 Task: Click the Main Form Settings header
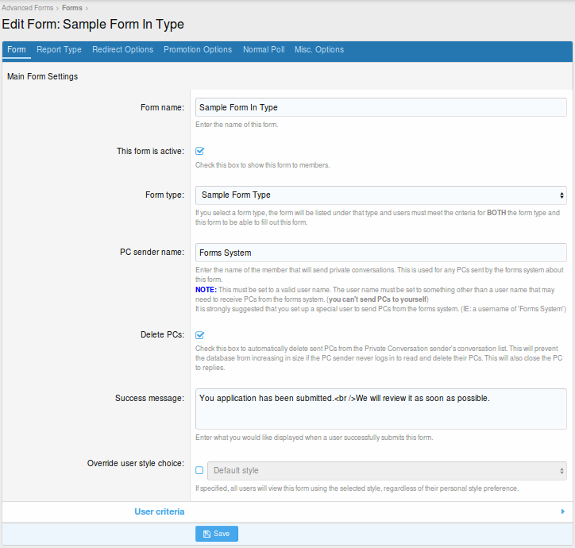coord(42,77)
